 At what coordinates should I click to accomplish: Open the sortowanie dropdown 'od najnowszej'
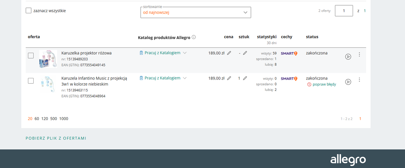click(x=195, y=13)
